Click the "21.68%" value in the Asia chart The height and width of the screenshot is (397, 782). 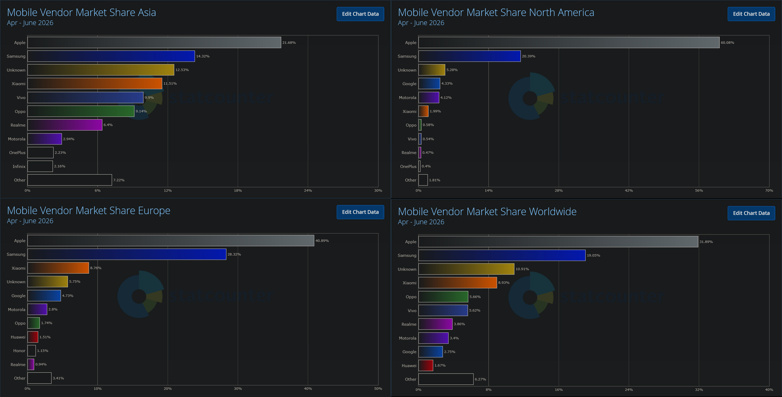click(x=289, y=42)
